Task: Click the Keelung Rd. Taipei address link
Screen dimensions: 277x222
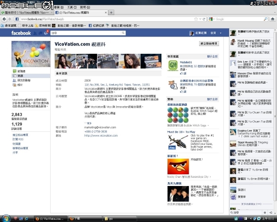Action: coord(117,85)
